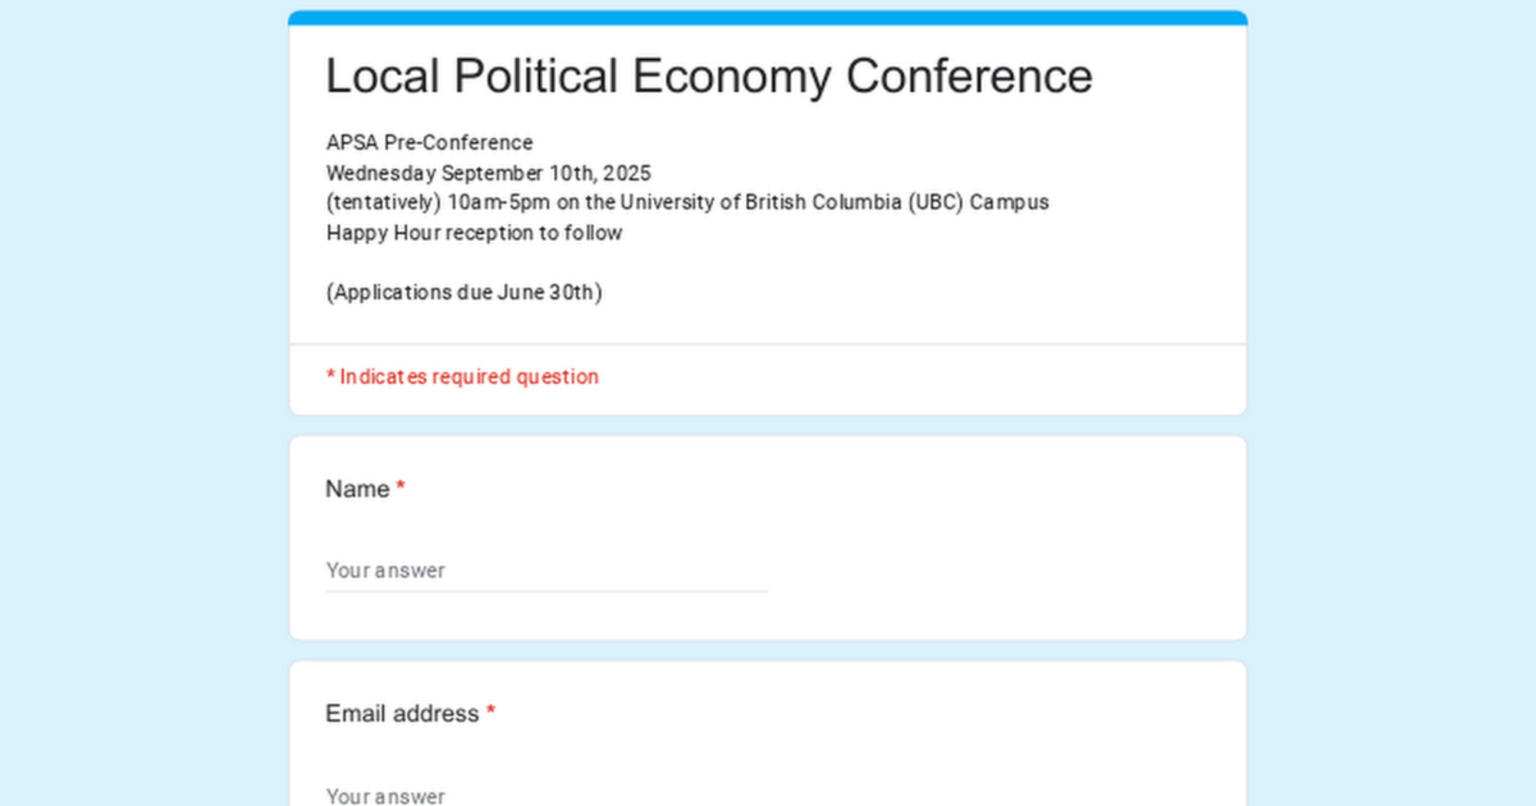This screenshot has width=1536, height=806.
Task: Click the word Local in the form title
Action: 382,77
